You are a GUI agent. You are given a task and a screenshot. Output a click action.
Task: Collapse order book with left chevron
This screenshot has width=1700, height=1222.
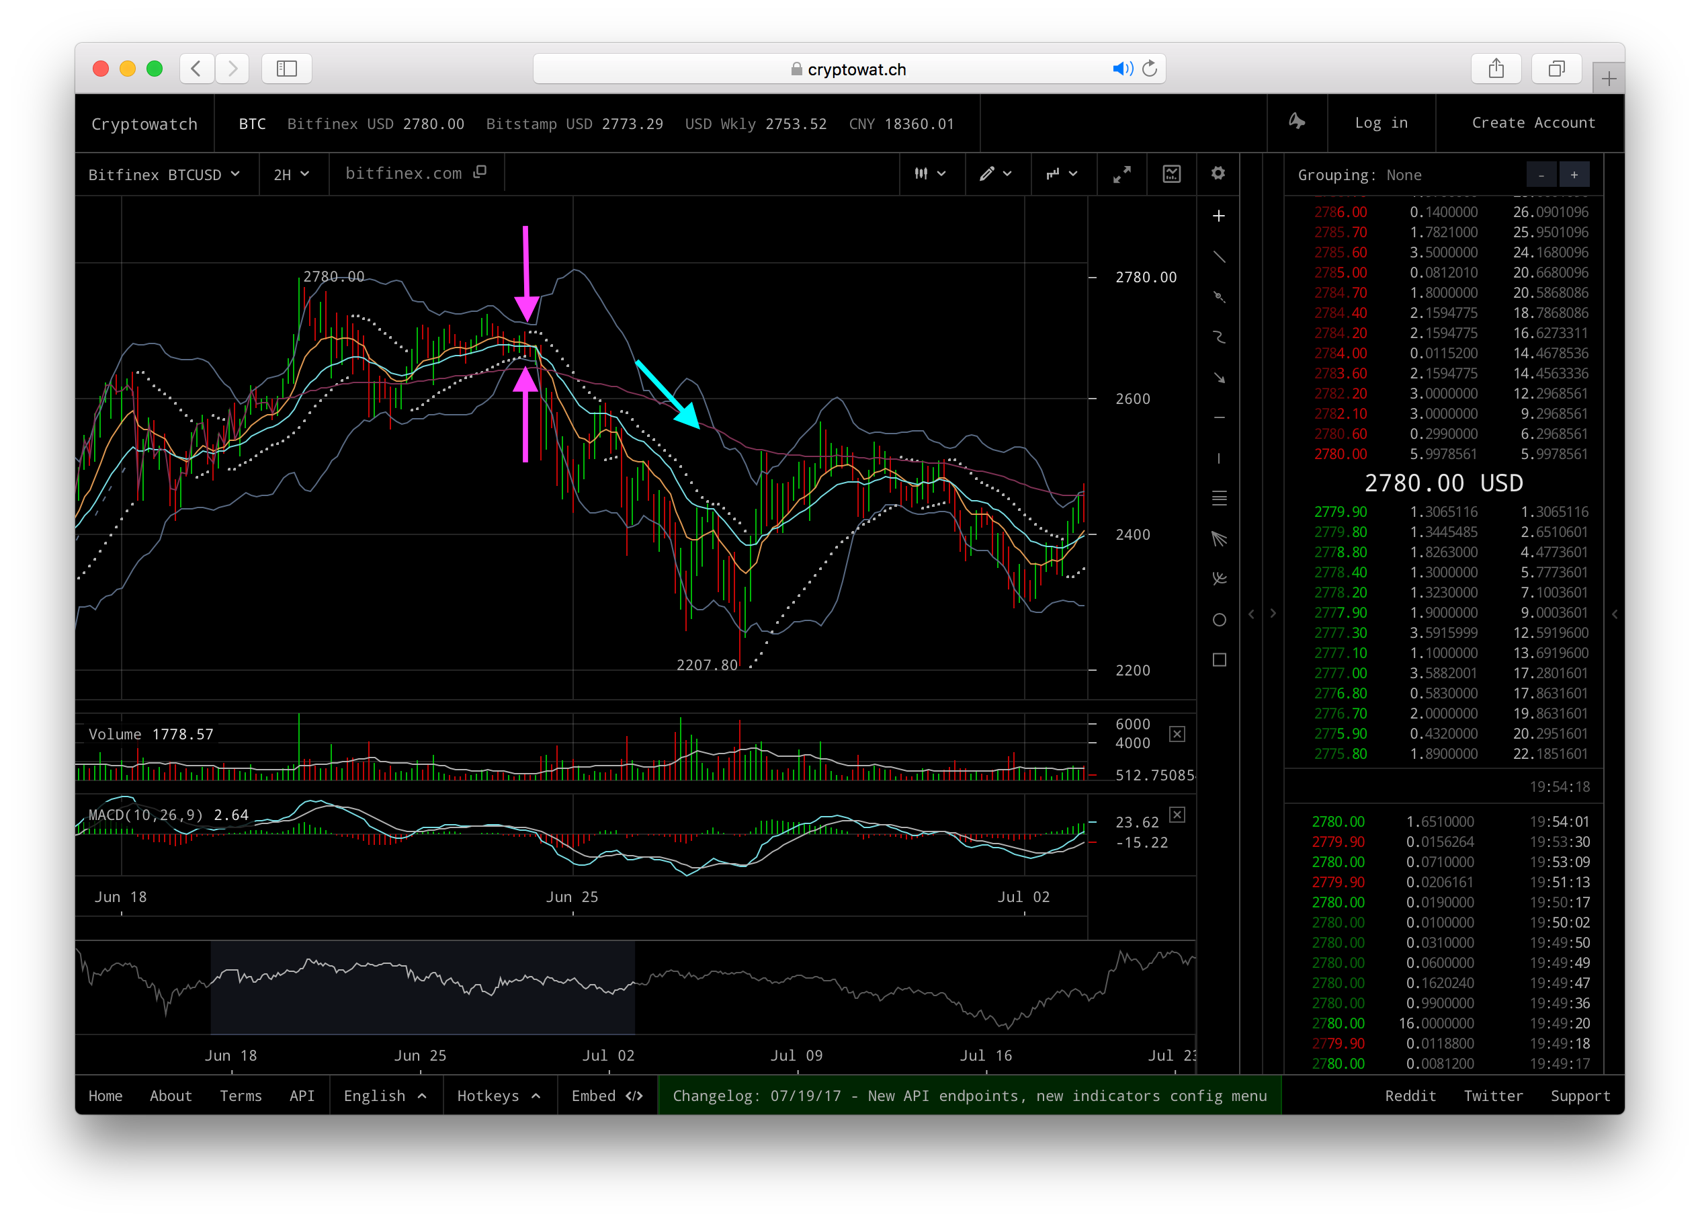coord(1251,614)
